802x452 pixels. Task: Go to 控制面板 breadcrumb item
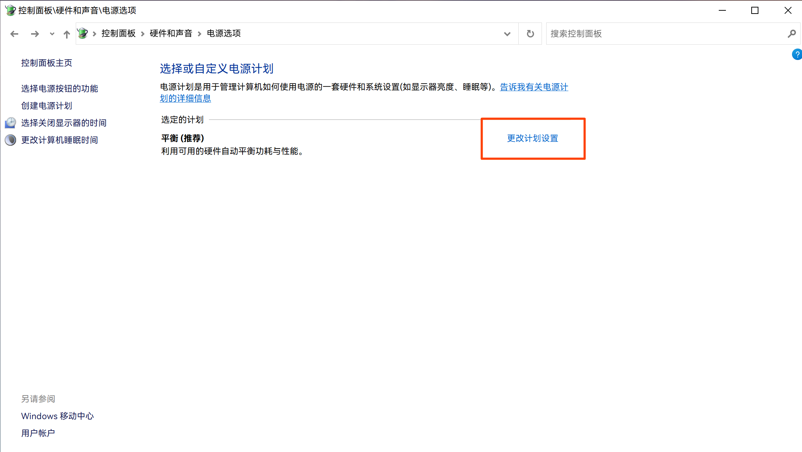coord(118,34)
